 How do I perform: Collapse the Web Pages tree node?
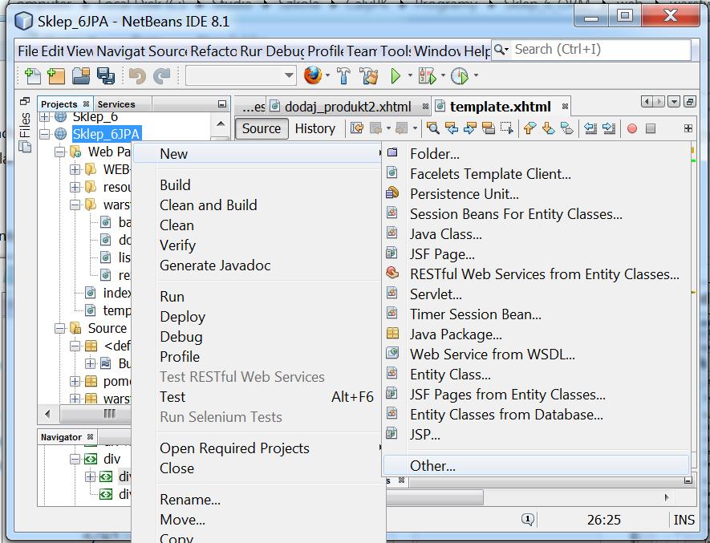60,152
